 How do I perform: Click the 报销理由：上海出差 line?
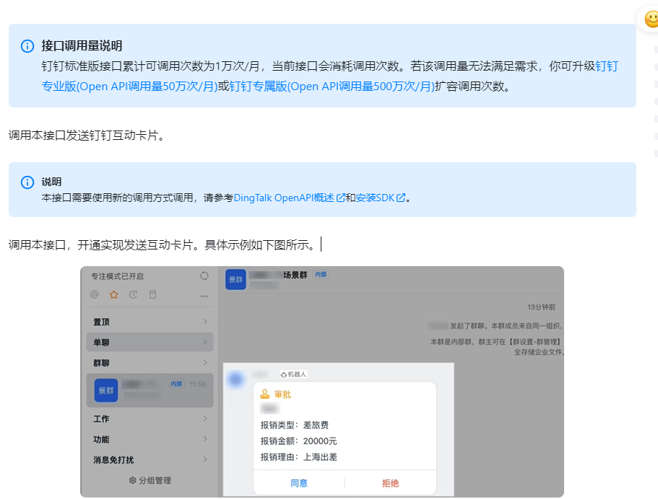298,456
